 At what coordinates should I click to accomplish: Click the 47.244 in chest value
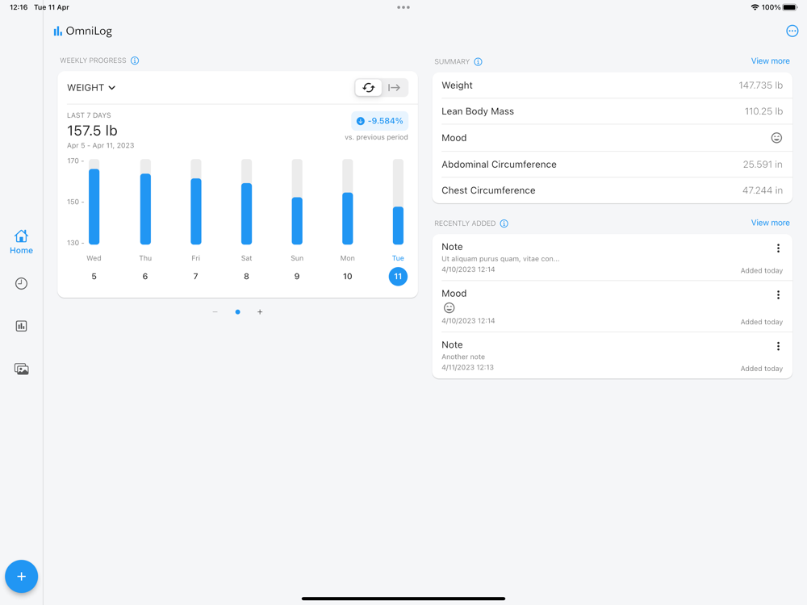point(763,190)
